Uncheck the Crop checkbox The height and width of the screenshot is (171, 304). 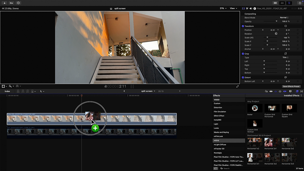pos(243,54)
